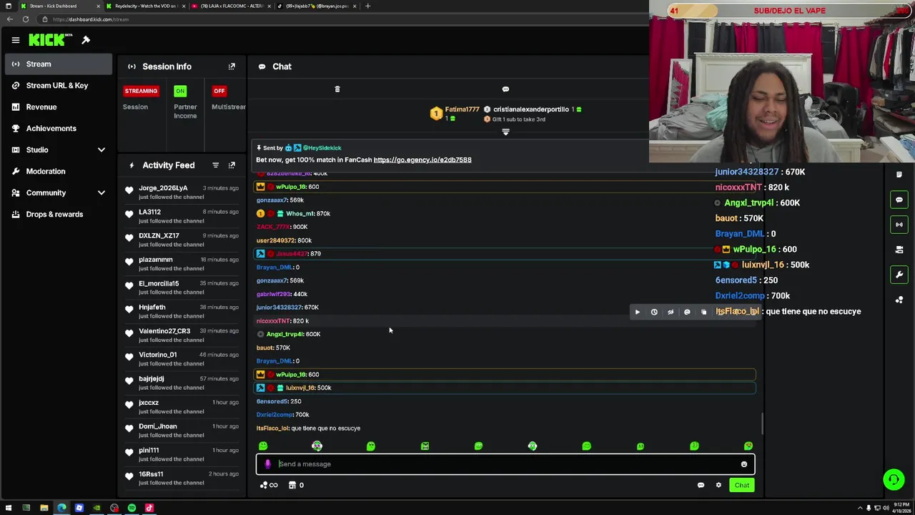Click the copy icon in the message toolbar
The width and height of the screenshot is (915, 515).
pyautogui.click(x=703, y=312)
